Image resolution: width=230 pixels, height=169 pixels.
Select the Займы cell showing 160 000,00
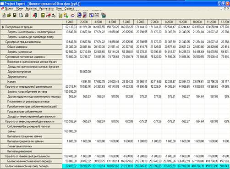click(x=70, y=131)
